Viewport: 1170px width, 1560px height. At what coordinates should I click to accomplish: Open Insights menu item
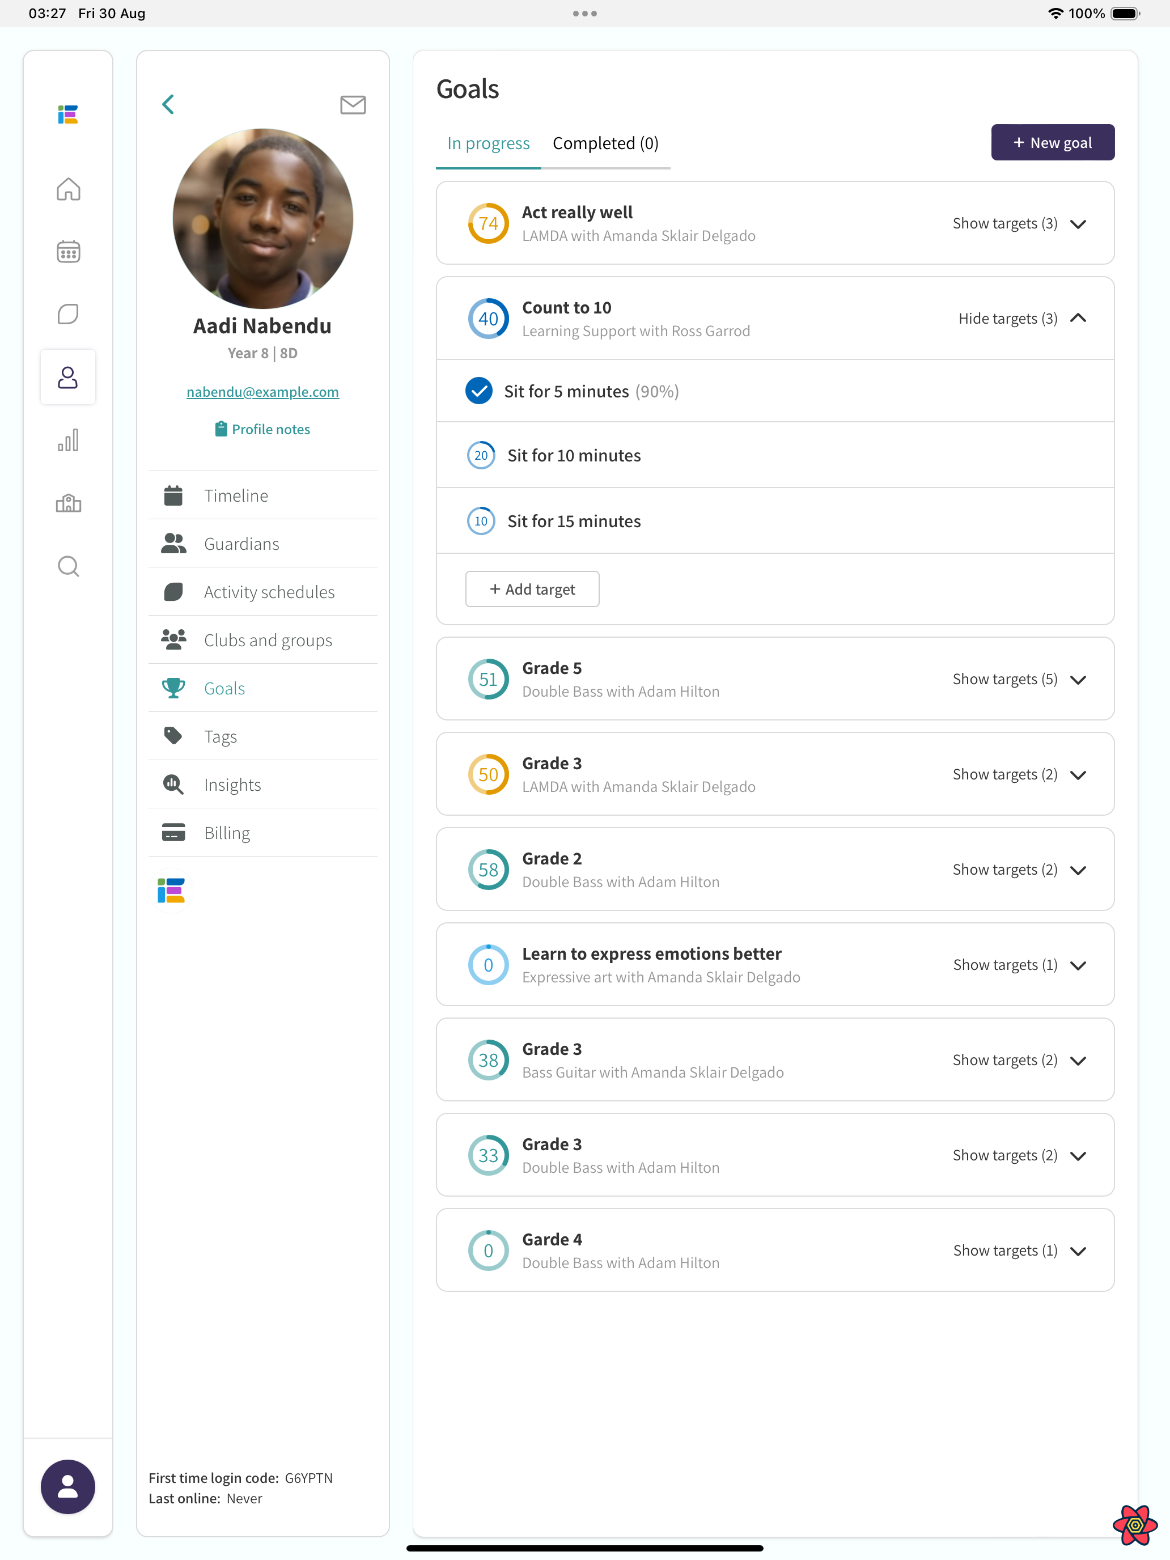[x=263, y=784]
